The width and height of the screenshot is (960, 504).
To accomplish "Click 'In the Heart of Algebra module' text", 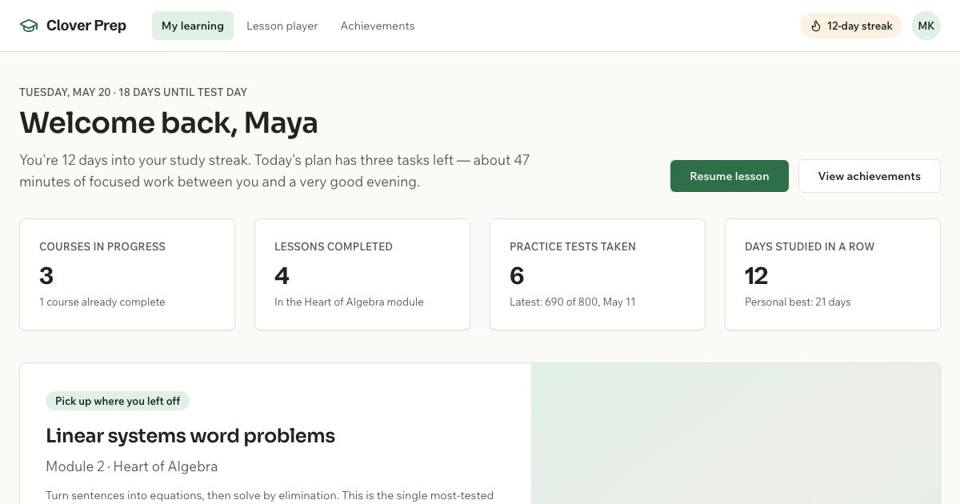I will click(x=349, y=302).
